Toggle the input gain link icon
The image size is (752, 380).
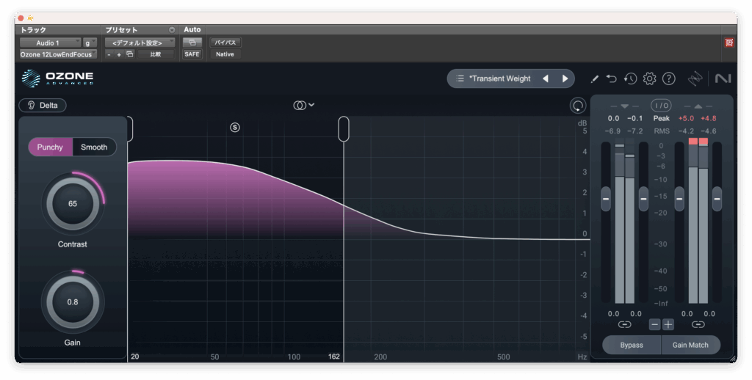click(x=624, y=324)
